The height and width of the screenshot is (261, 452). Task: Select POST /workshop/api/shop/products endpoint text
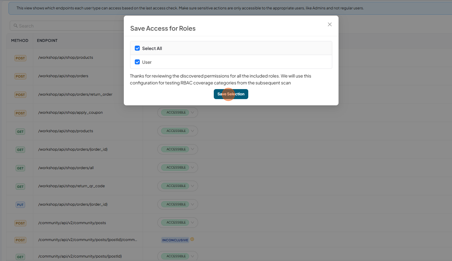click(x=66, y=58)
